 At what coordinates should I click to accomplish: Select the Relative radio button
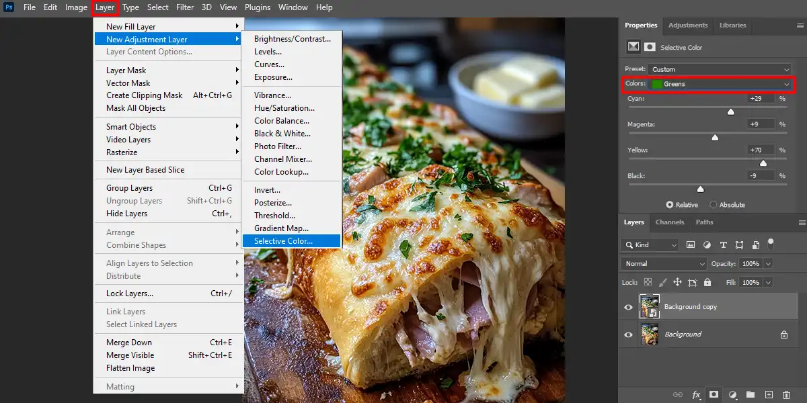coord(670,205)
